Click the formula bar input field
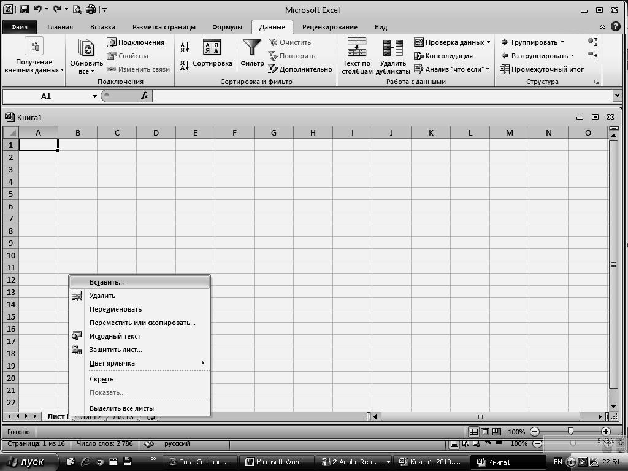 point(383,96)
